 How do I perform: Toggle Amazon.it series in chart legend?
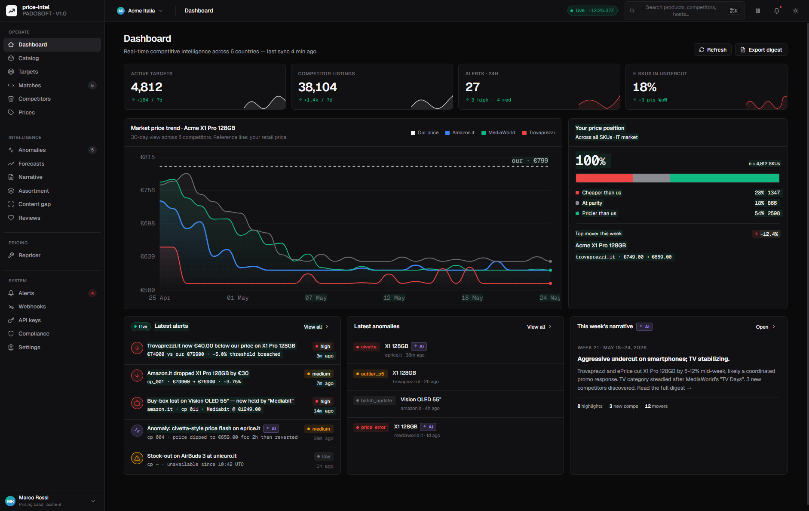pyautogui.click(x=460, y=133)
